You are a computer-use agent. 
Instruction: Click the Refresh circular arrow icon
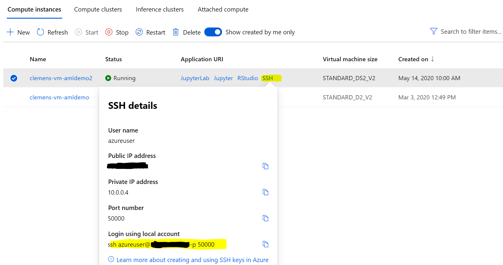pyautogui.click(x=40, y=32)
